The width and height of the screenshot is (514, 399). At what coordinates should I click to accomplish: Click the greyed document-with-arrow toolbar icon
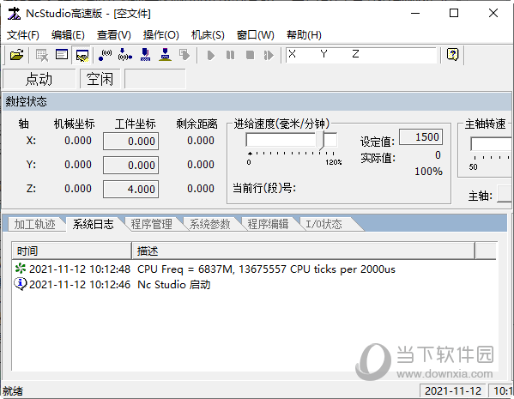pos(184,55)
